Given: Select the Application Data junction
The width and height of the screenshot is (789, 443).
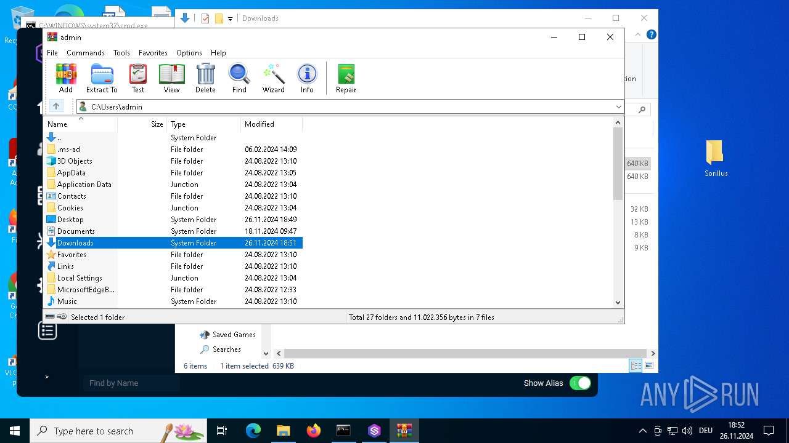Looking at the screenshot, I should (173, 185).
